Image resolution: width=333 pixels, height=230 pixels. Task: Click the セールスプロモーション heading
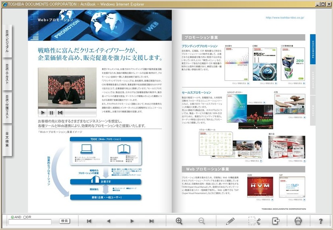196,92
